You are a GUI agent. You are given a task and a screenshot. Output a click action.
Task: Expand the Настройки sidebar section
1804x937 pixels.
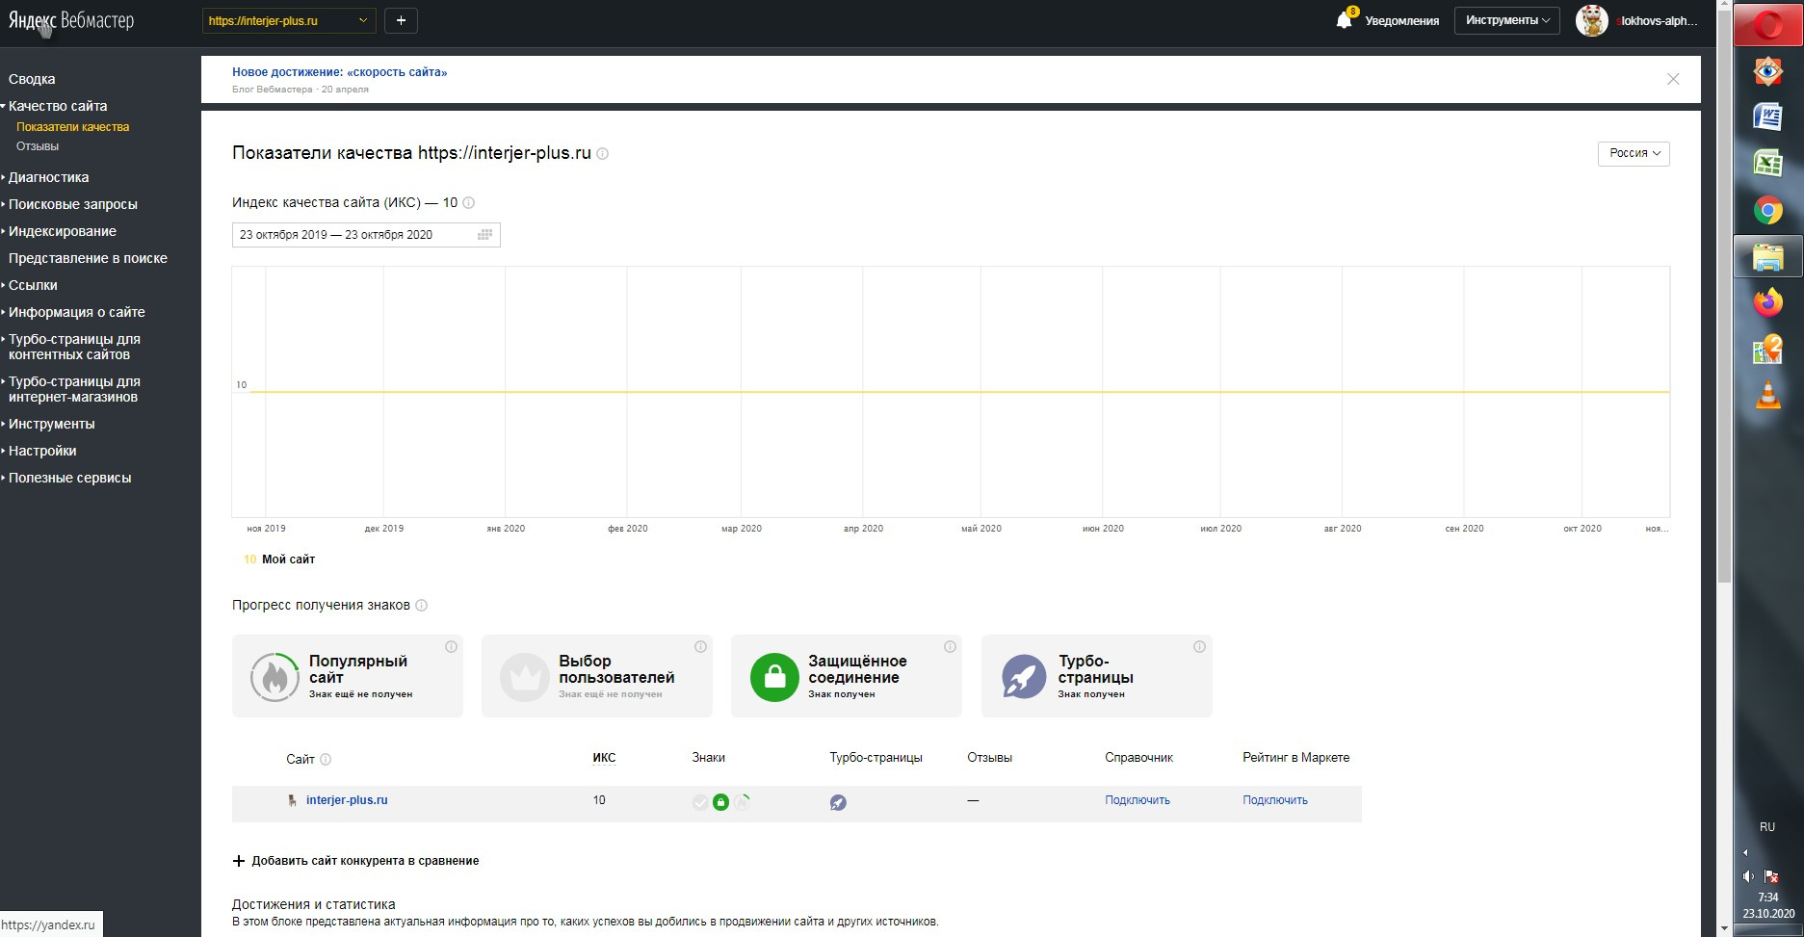(42, 451)
